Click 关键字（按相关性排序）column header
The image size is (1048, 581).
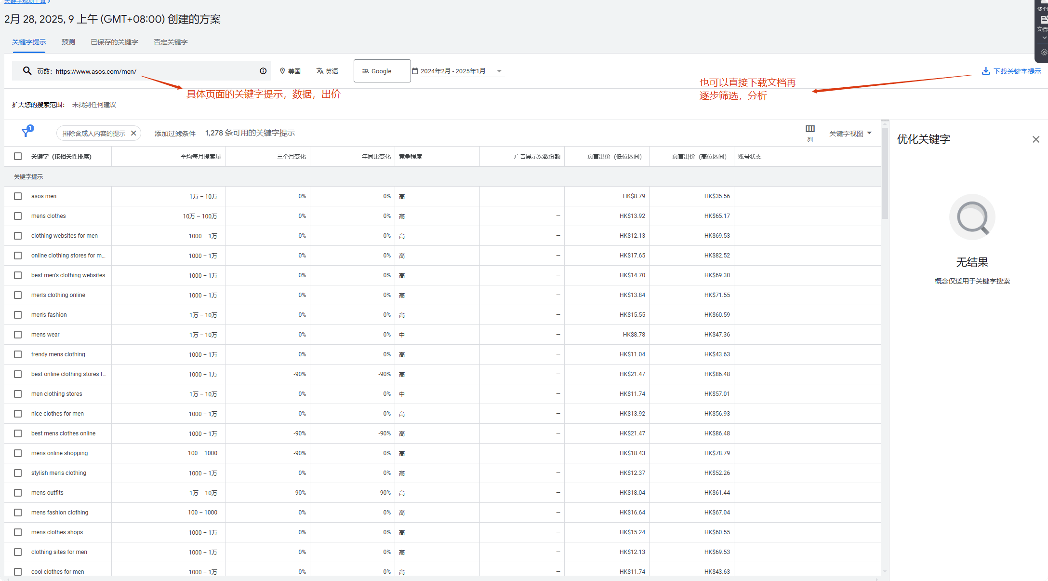coord(61,157)
